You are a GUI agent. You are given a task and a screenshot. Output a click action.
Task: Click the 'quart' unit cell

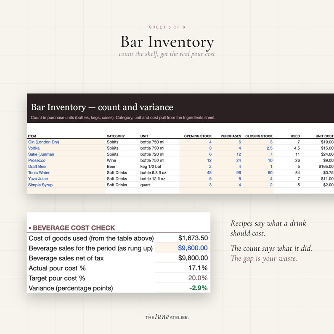pyautogui.click(x=145, y=185)
